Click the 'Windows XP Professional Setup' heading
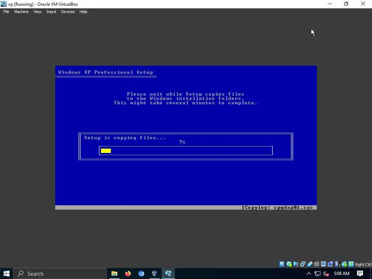The image size is (372, 279). 106,72
